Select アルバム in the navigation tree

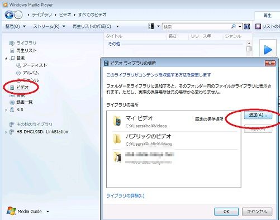(31, 73)
